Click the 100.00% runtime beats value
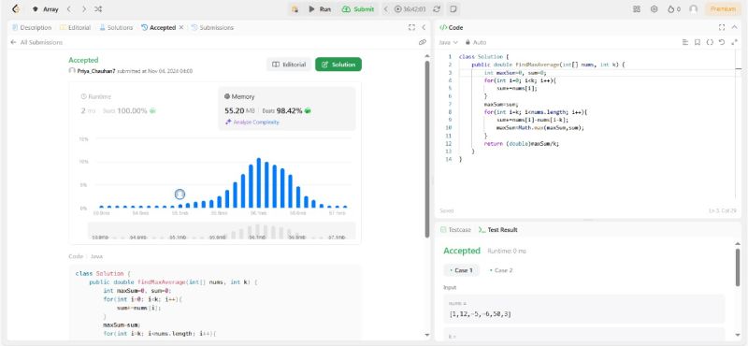Viewport: 748px width, 346px height. (132, 110)
